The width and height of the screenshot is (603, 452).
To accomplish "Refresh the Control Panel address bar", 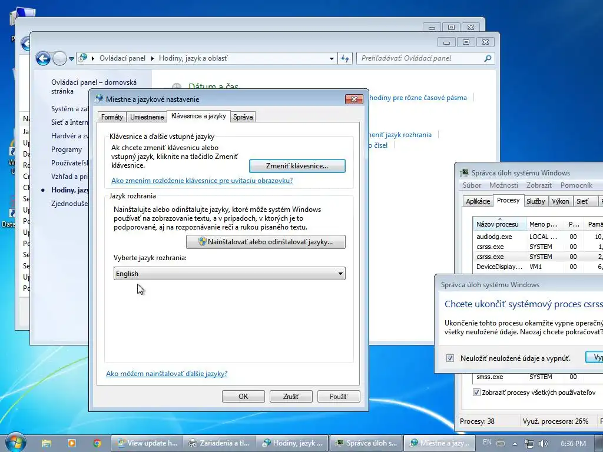I will 345,58.
